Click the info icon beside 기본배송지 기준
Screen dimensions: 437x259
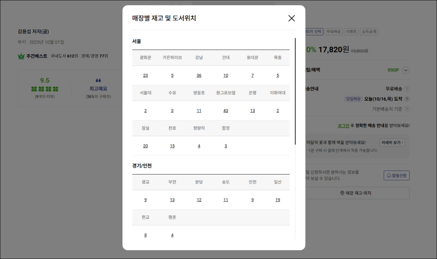[x=407, y=109]
